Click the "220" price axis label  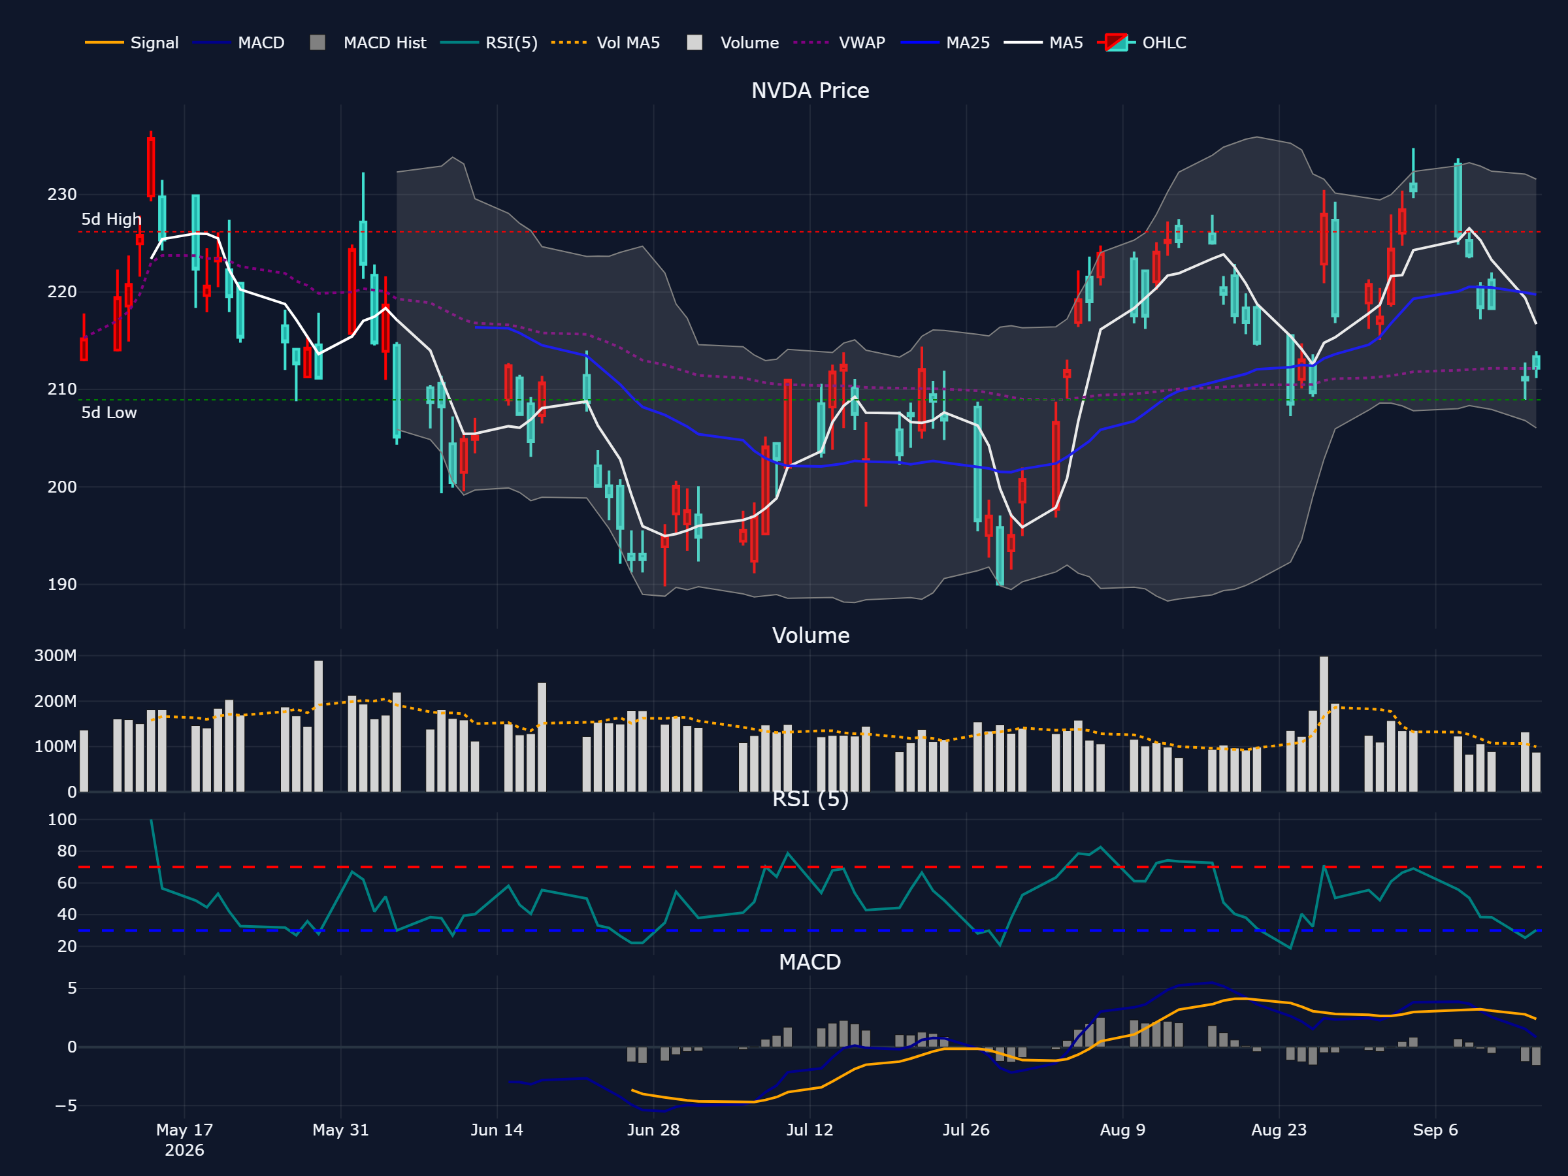click(62, 292)
